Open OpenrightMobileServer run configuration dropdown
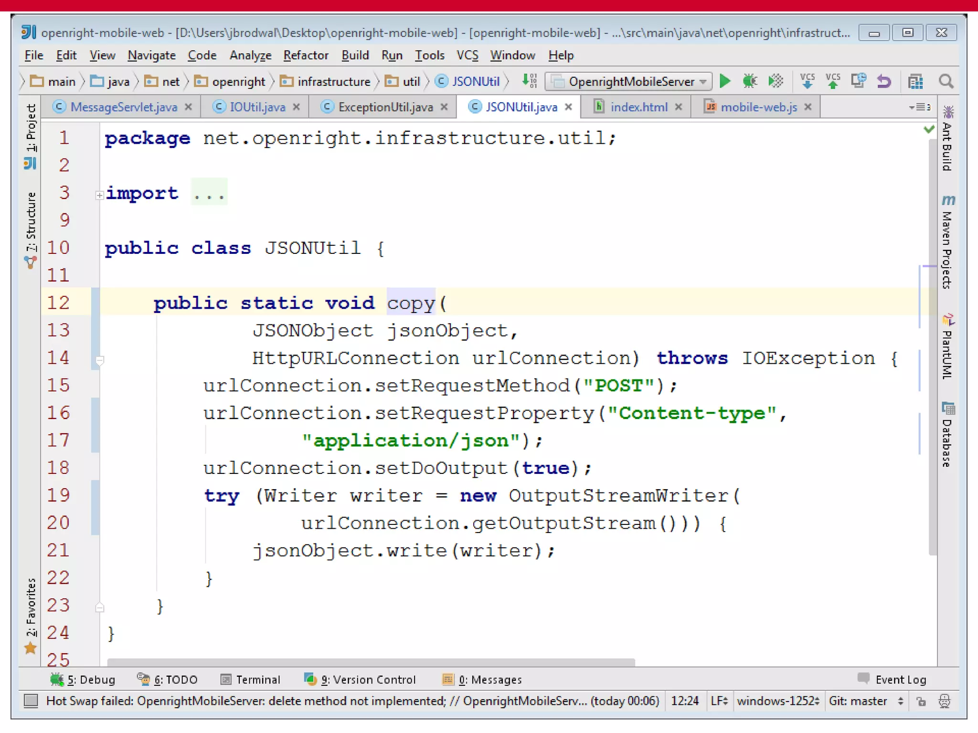The width and height of the screenshot is (978, 733). (629, 82)
